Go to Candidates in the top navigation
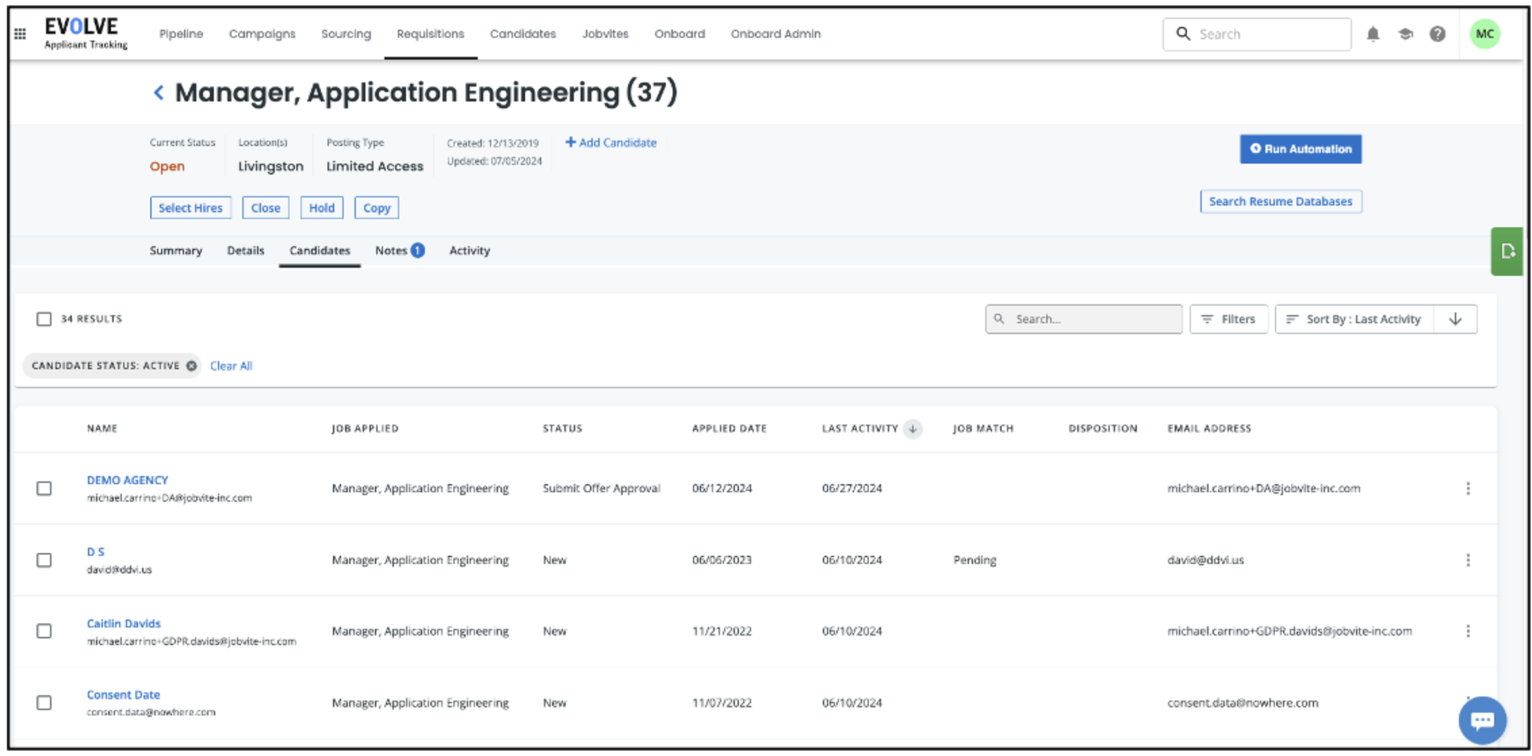Image resolution: width=1532 pixels, height=756 pixels. (523, 34)
